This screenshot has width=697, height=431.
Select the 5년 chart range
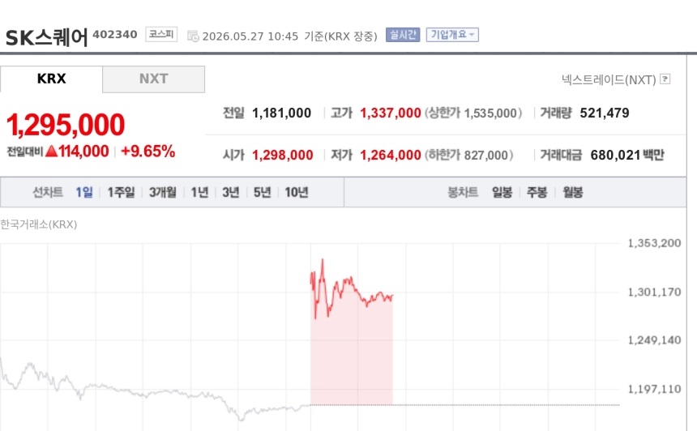tap(263, 192)
